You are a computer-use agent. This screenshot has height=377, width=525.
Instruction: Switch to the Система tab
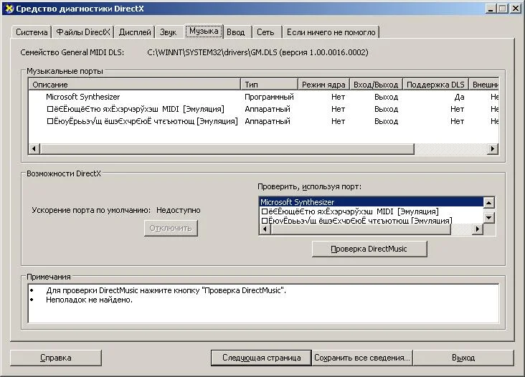pos(32,32)
